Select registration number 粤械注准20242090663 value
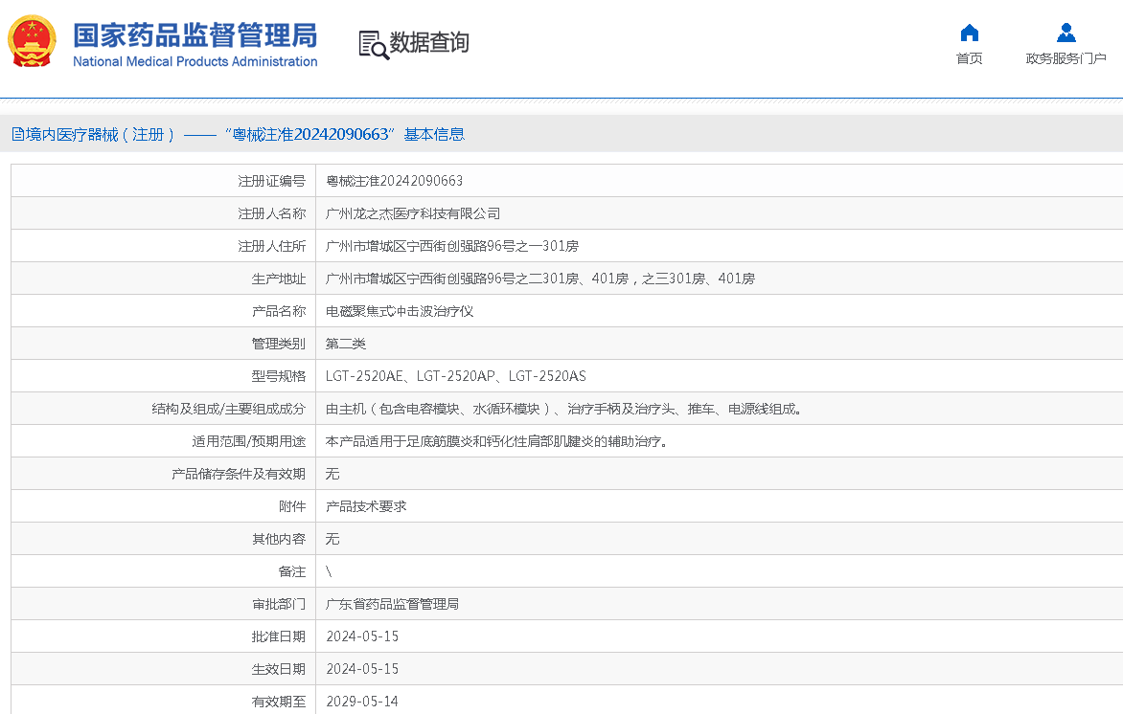1123x714 pixels. pyautogui.click(x=394, y=181)
